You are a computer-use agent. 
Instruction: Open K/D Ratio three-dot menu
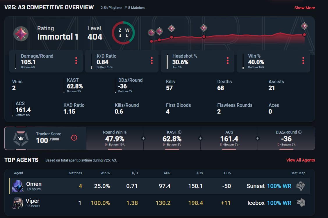pyautogui.click(x=152, y=61)
